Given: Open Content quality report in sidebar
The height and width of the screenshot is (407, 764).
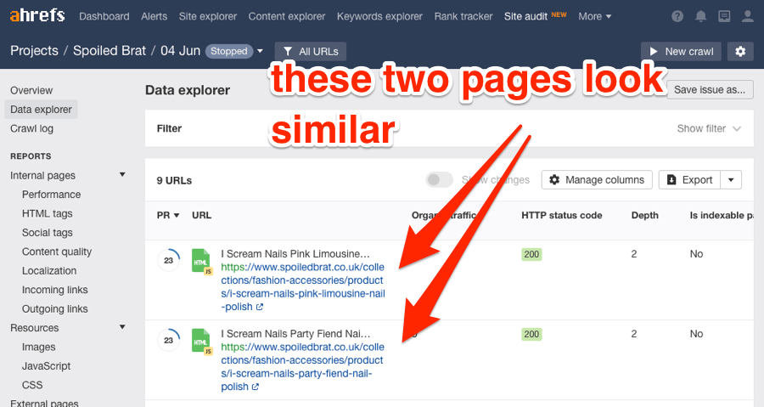Looking at the screenshot, I should pos(57,252).
